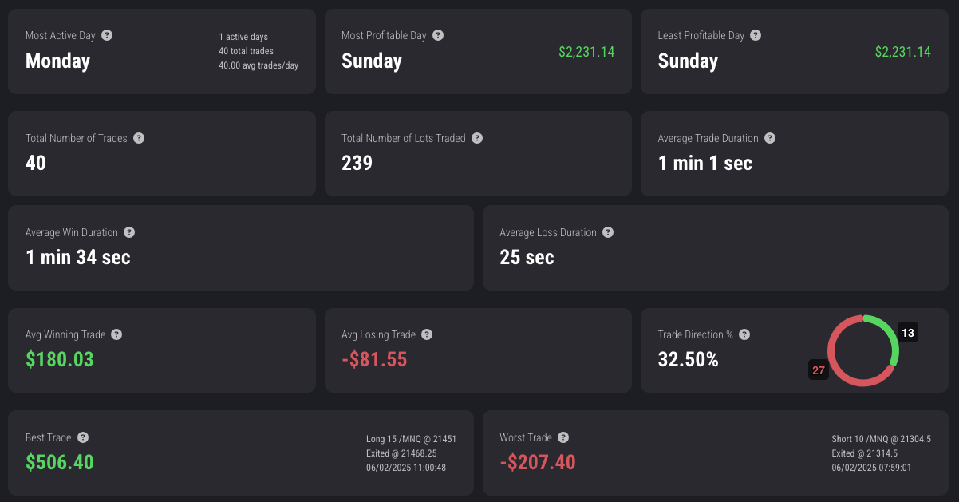959x502 pixels.
Task: Click the Worst Trade help icon
Action: pyautogui.click(x=563, y=437)
